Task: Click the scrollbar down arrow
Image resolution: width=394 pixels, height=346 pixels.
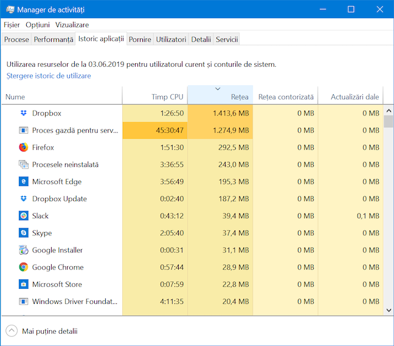Action: click(389, 310)
